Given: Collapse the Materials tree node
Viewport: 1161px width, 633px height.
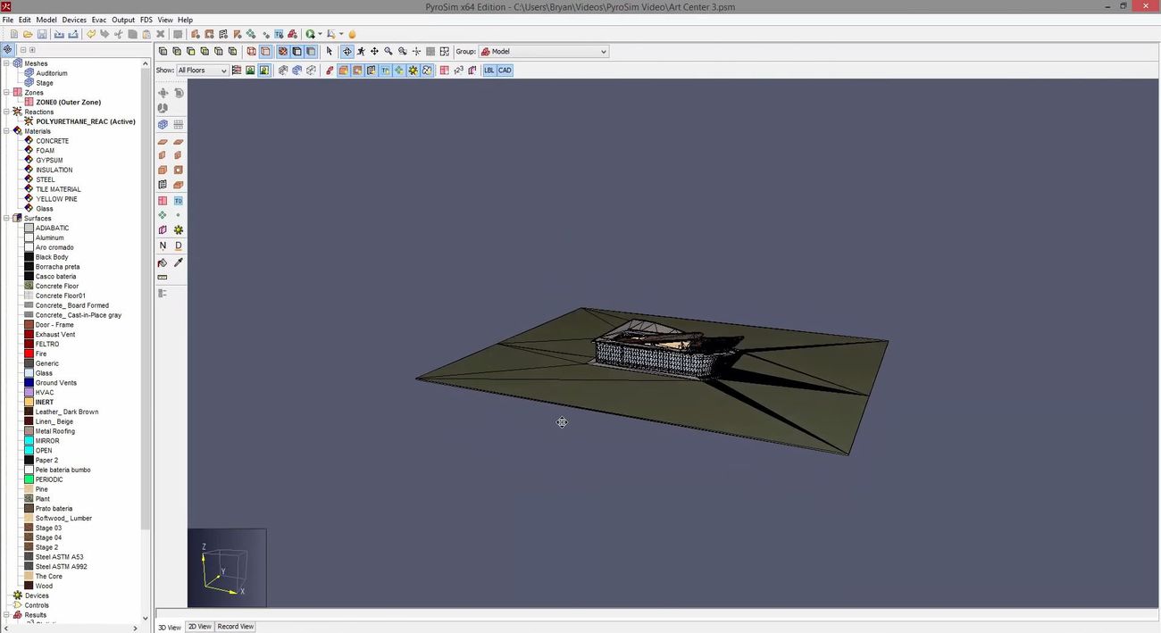Looking at the screenshot, I should pos(7,131).
